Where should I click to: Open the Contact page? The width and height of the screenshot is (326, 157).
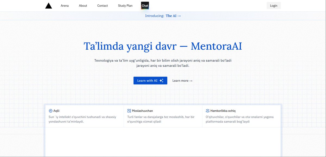tap(102, 6)
